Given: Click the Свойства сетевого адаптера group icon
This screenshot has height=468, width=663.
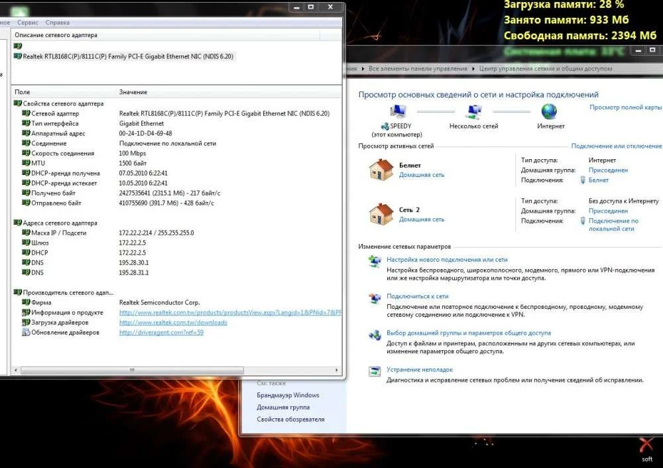Looking at the screenshot, I should 18,103.
